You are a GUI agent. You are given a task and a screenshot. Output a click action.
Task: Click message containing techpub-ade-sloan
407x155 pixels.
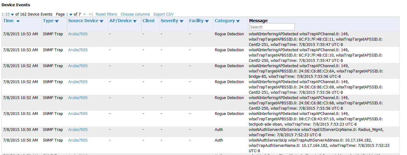point(316,119)
